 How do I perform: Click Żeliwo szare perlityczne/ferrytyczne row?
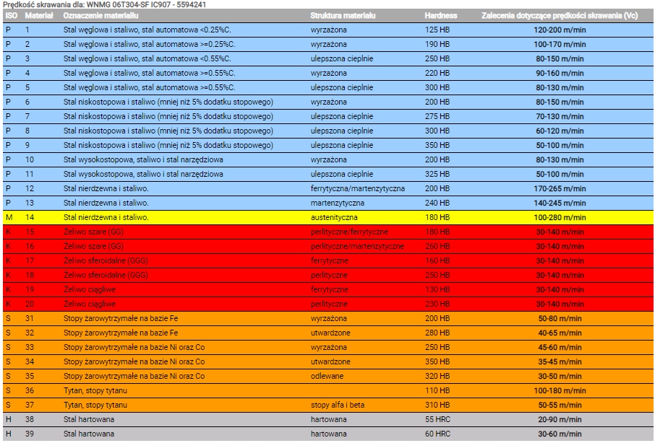328,232
